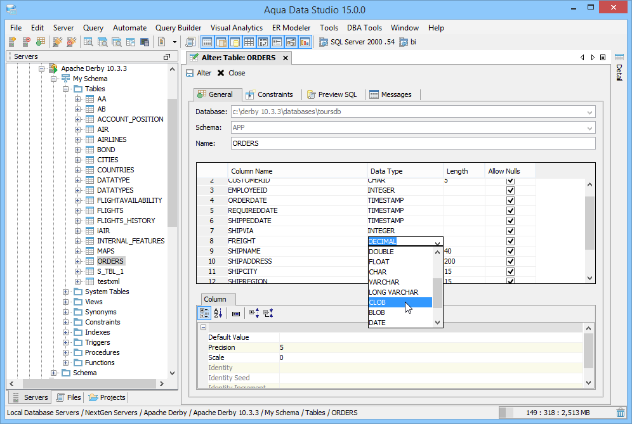The width and height of the screenshot is (632, 424).
Task: Uncheck Allow Nulls for SHIPPEDDATE
Action: coord(510,221)
